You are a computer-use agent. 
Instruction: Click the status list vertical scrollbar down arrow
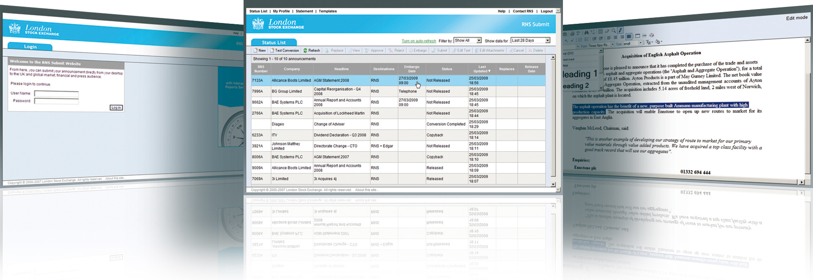pos(553,185)
